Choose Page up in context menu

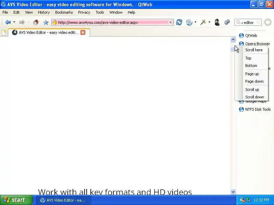coord(252,74)
